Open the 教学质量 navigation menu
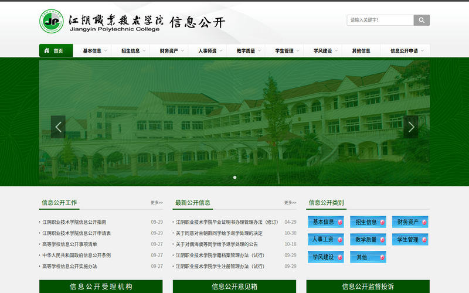The image size is (469, 293). tap(246, 51)
